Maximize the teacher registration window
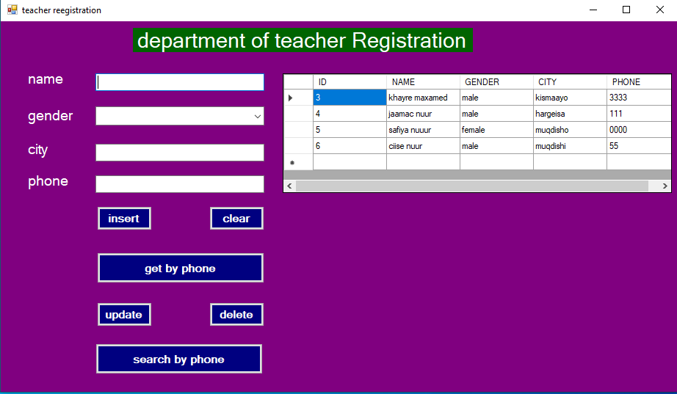This screenshot has height=394, width=677. pyautogui.click(x=626, y=10)
